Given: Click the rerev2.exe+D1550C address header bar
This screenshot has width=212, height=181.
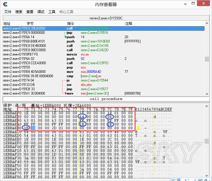Looking at the screenshot, I should tap(106, 18).
